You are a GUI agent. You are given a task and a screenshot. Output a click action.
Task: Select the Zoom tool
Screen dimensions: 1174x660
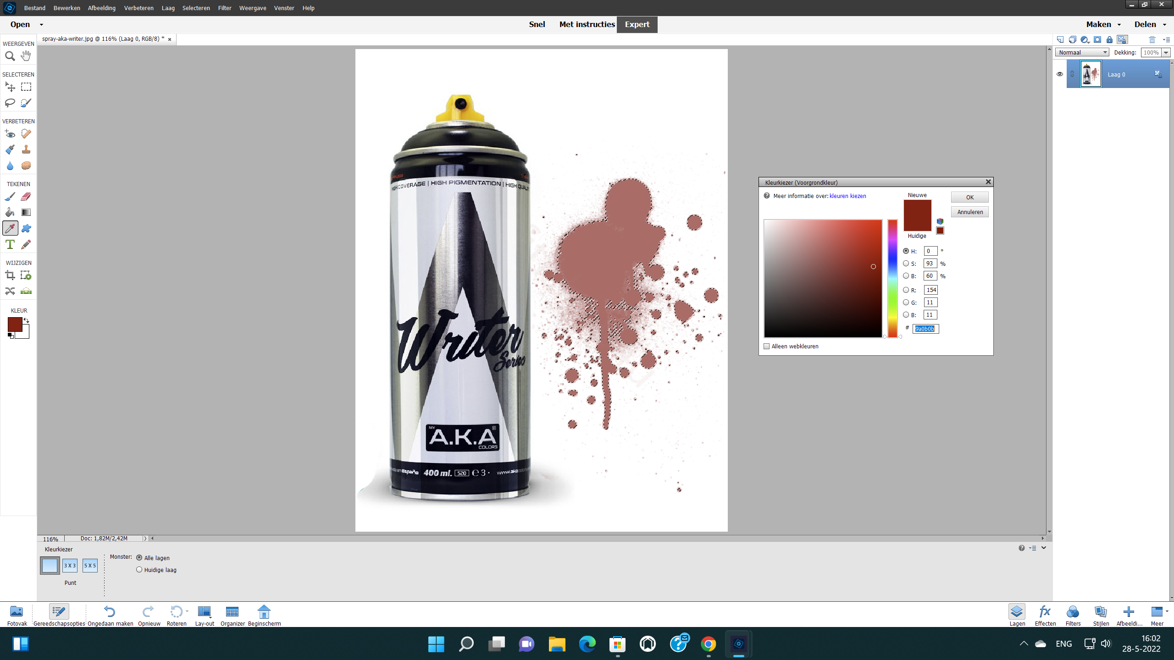tap(10, 56)
